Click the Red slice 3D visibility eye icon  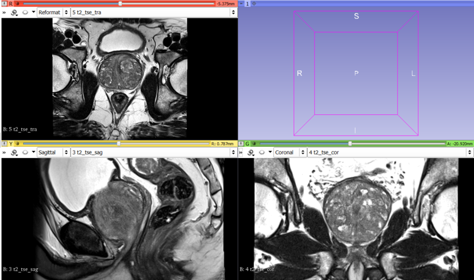[17, 4]
